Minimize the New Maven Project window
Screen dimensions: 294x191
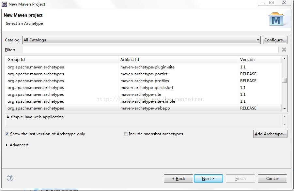262,3
